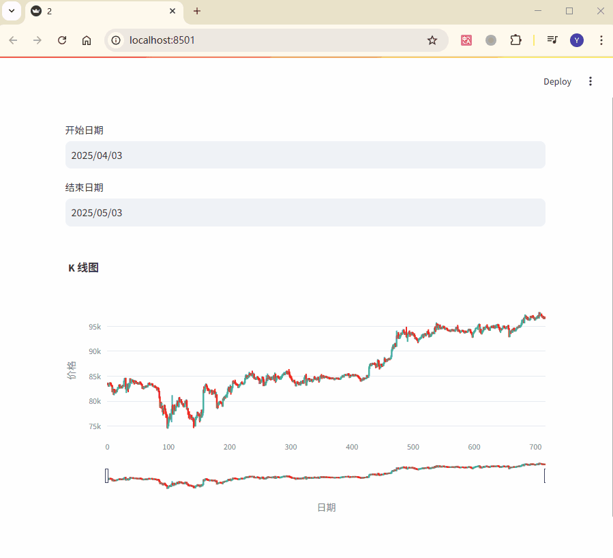Click the home icon in the browser toolbar
Screen dimensions: 613x558
87,40
